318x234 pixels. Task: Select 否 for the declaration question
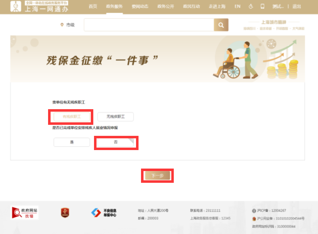(x=116, y=142)
